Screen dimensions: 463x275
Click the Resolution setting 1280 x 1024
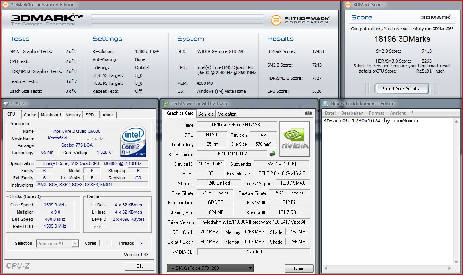147,51
